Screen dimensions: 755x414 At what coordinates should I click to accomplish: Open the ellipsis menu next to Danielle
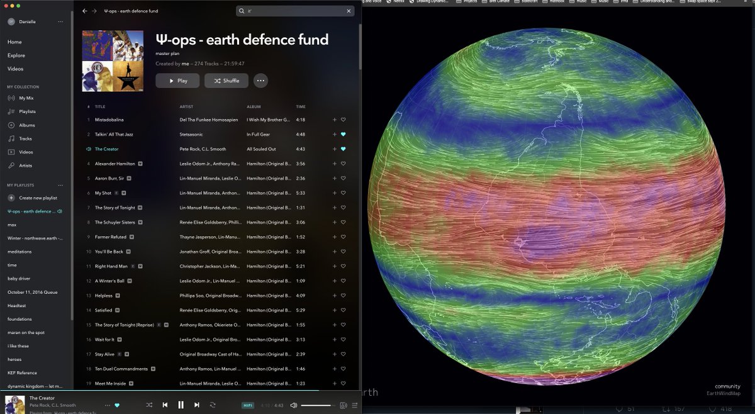60,22
